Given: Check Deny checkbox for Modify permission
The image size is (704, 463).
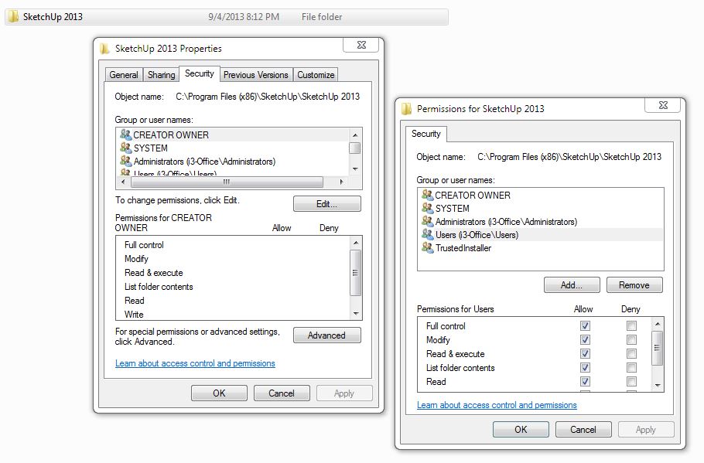Looking at the screenshot, I should pos(632,340).
